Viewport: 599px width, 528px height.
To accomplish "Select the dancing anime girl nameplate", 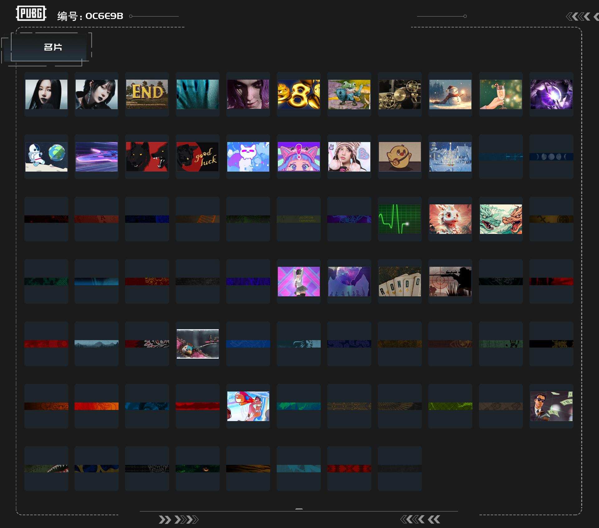I will click(299, 281).
